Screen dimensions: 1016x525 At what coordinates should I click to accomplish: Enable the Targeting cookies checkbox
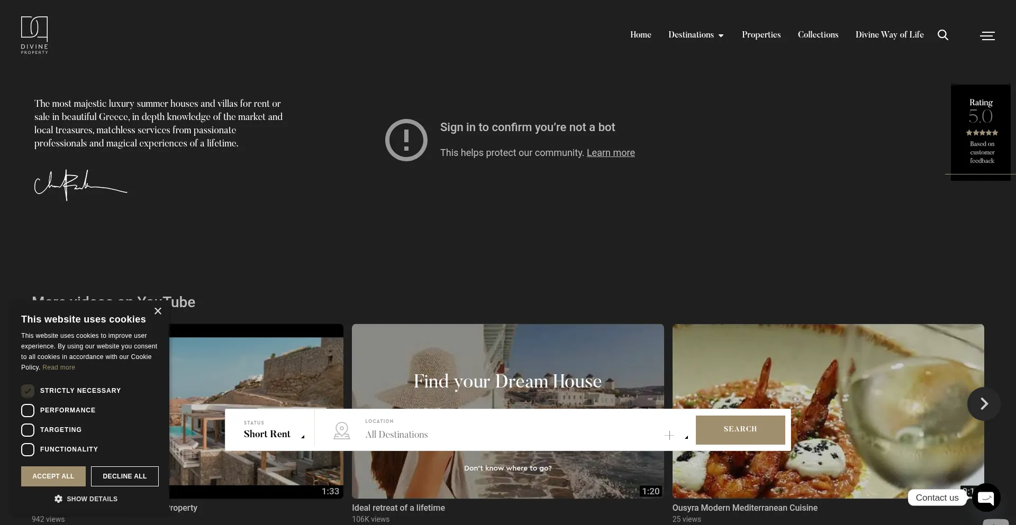(28, 430)
